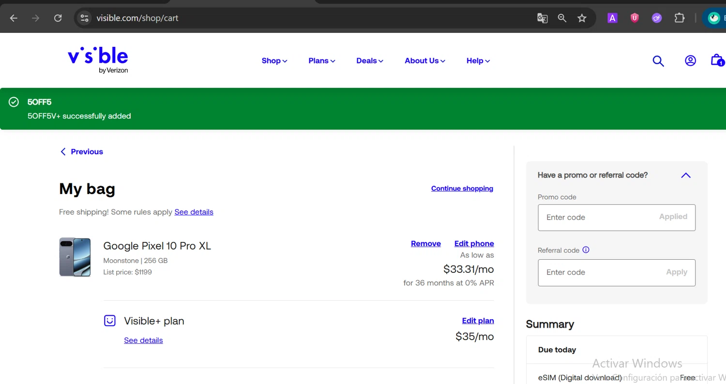Expand the Shop menu
The image size is (726, 384).
click(x=274, y=61)
